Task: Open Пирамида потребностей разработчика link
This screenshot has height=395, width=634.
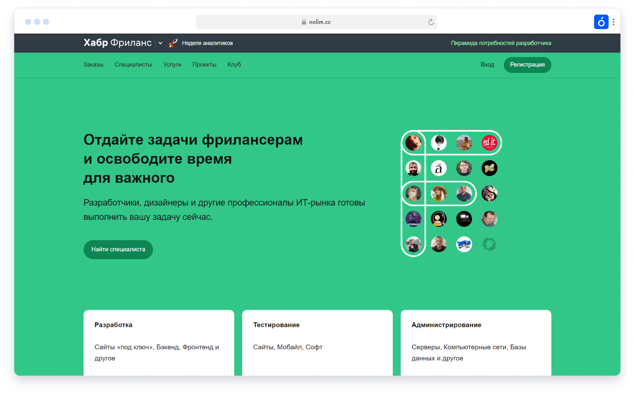Action: pyautogui.click(x=501, y=43)
